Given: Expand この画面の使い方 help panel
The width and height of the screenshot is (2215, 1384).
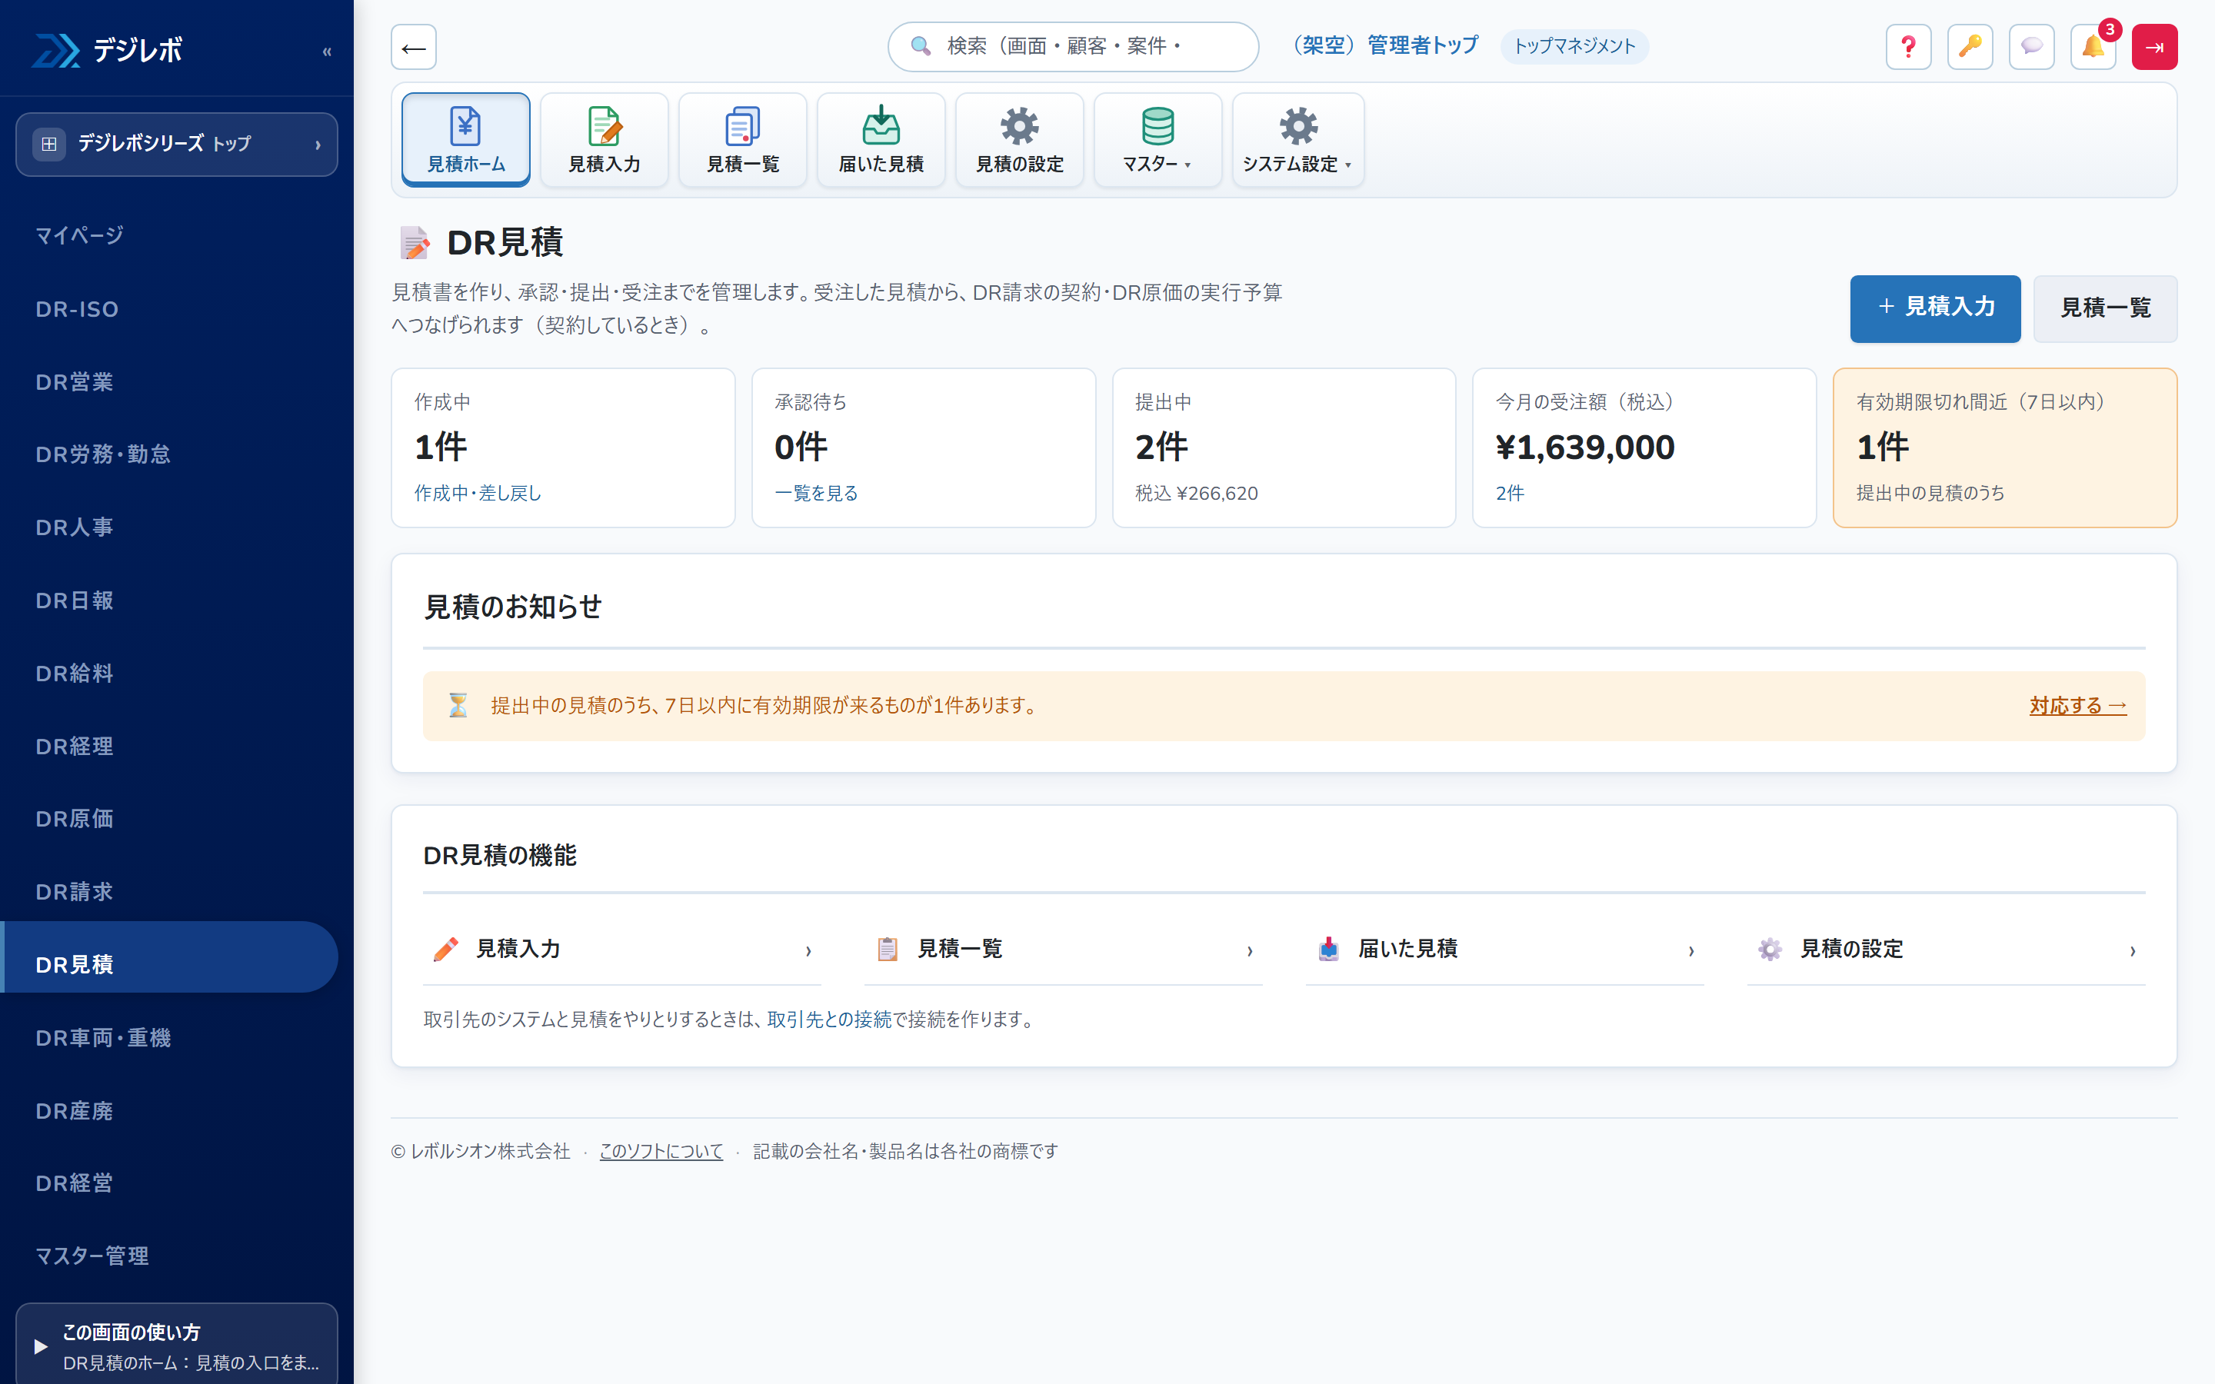Looking at the screenshot, I should pos(177,1344).
